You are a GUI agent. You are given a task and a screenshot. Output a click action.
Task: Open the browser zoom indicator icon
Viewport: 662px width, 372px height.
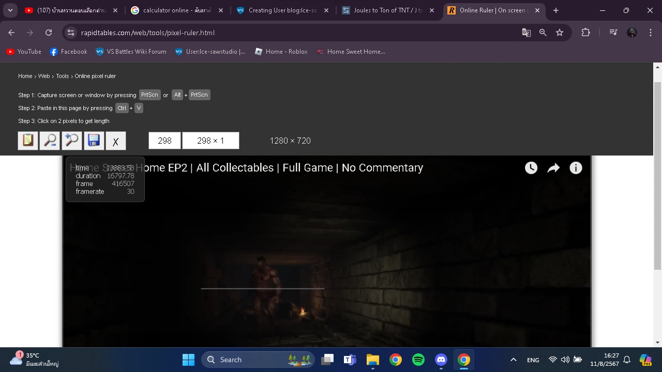[x=543, y=33]
